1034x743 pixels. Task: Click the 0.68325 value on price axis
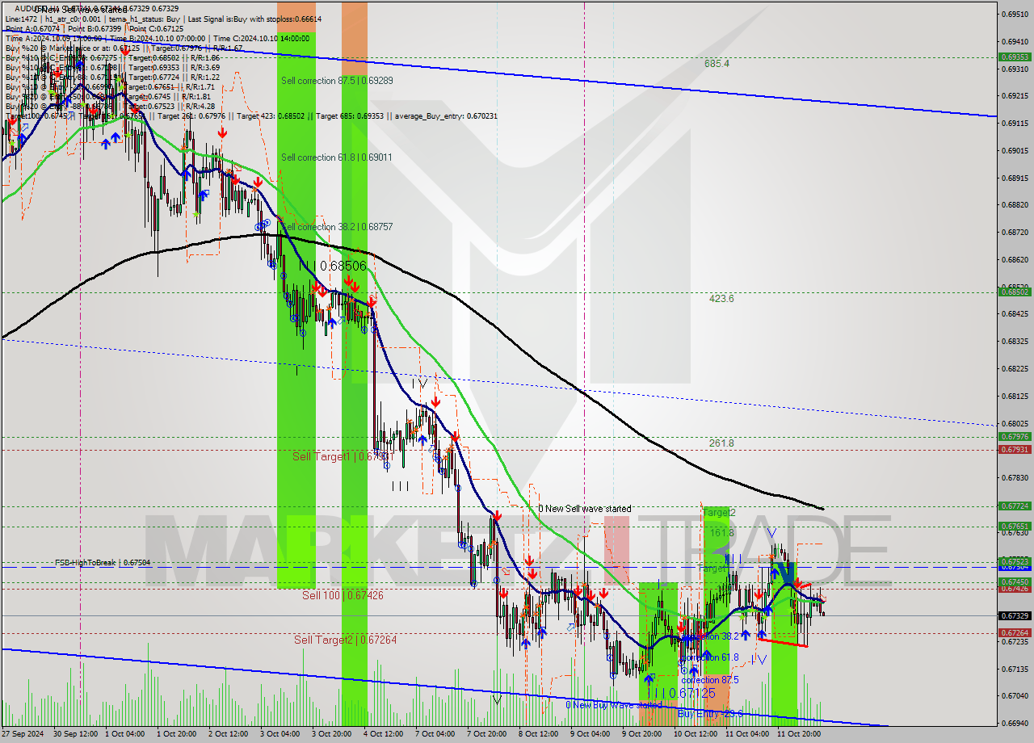1015,341
